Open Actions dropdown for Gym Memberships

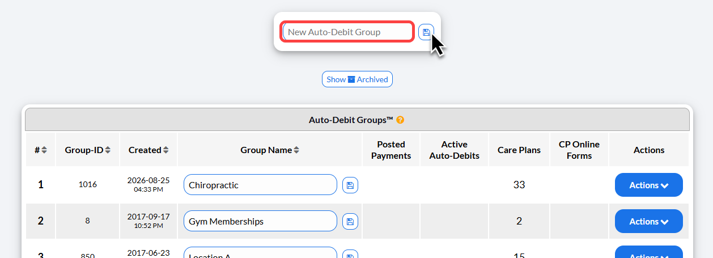coord(649,221)
